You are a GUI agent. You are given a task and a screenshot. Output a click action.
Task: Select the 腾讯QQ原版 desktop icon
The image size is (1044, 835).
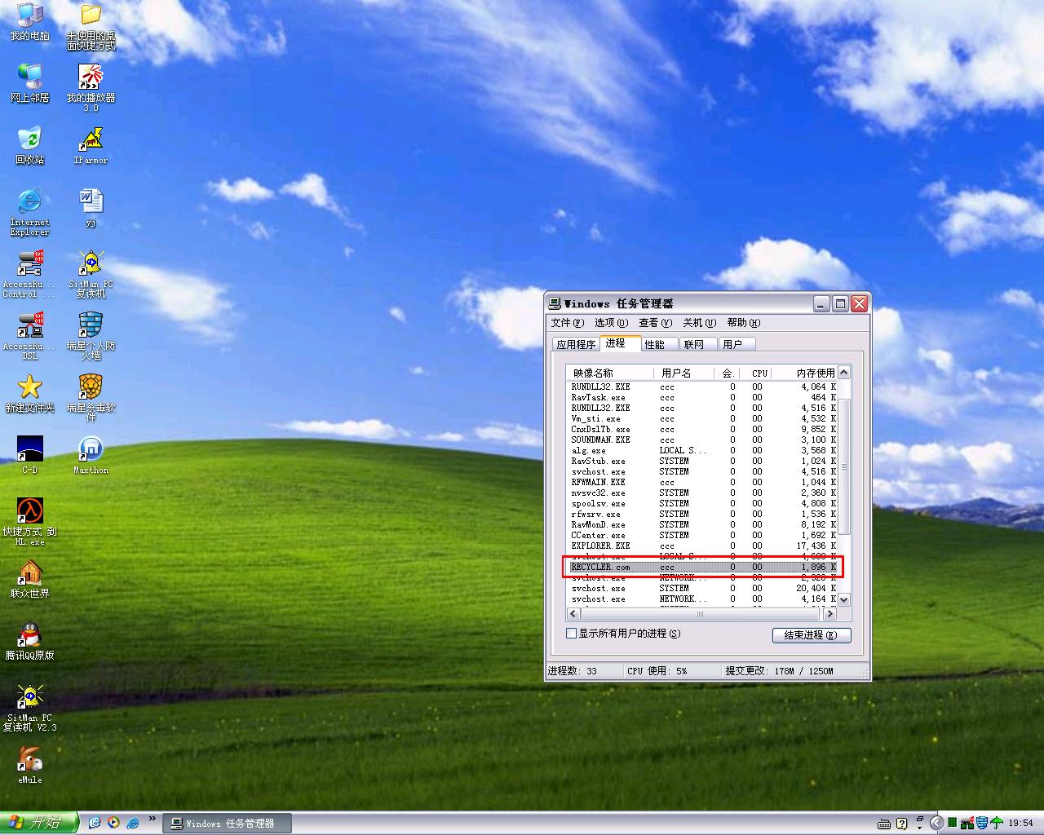(x=29, y=636)
